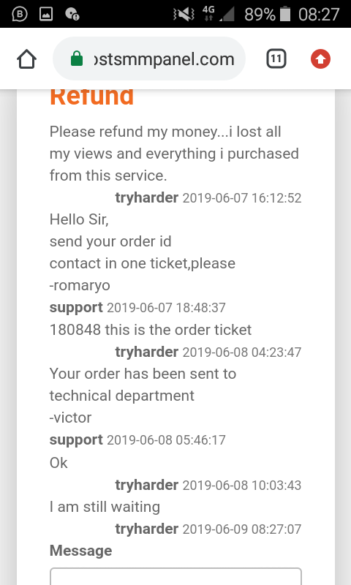The width and height of the screenshot is (351, 585).
Task: Tap the red update arrow icon
Action: click(320, 59)
